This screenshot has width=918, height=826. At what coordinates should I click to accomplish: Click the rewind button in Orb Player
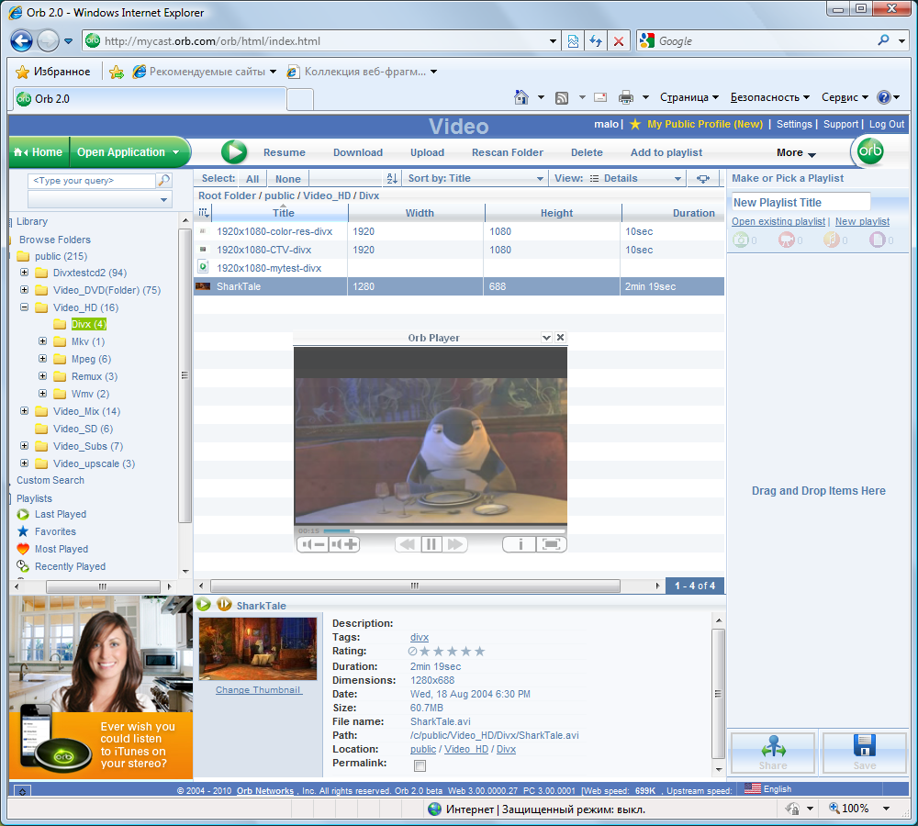408,544
